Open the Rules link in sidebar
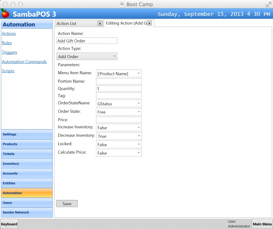This screenshot has width=273, height=229. pyautogui.click(x=7, y=43)
